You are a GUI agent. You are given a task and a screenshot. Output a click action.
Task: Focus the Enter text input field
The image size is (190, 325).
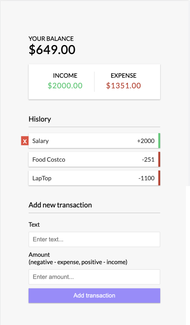[x=94, y=239]
